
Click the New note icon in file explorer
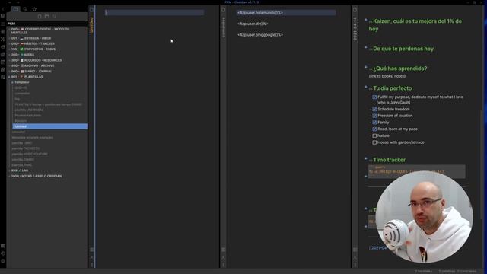point(40,17)
